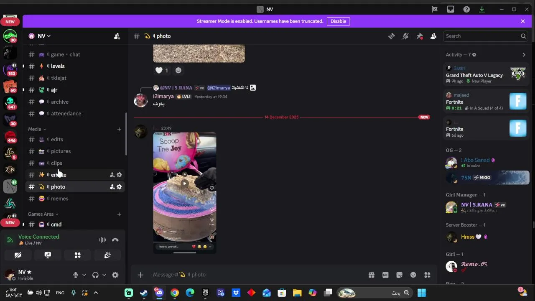This screenshot has height=301, width=535.
Task: Open the sticker picker
Action: coord(399,275)
